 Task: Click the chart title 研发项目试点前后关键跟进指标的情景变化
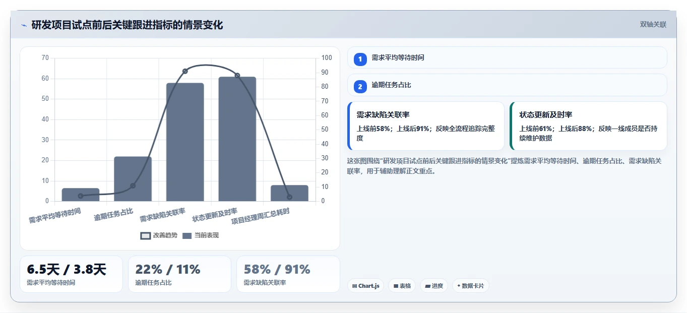127,25
